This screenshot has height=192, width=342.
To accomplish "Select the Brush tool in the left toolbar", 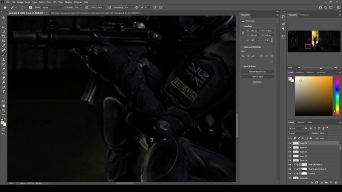I will (4, 54).
